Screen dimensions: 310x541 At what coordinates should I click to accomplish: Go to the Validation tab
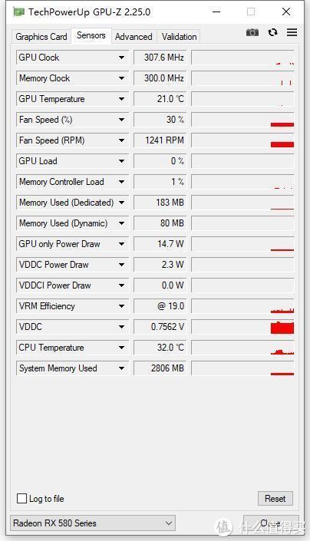(x=179, y=37)
